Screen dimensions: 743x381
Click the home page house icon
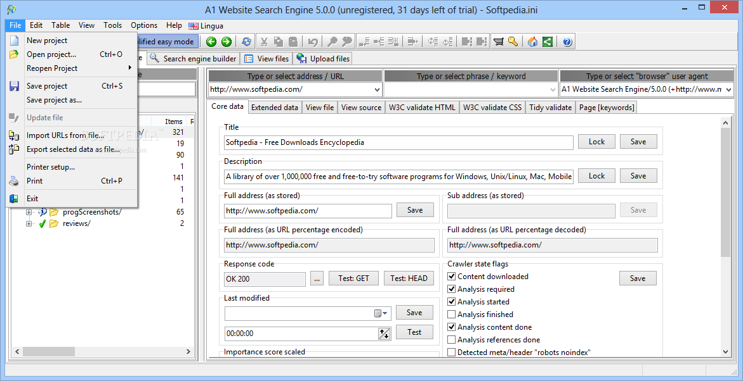point(532,42)
